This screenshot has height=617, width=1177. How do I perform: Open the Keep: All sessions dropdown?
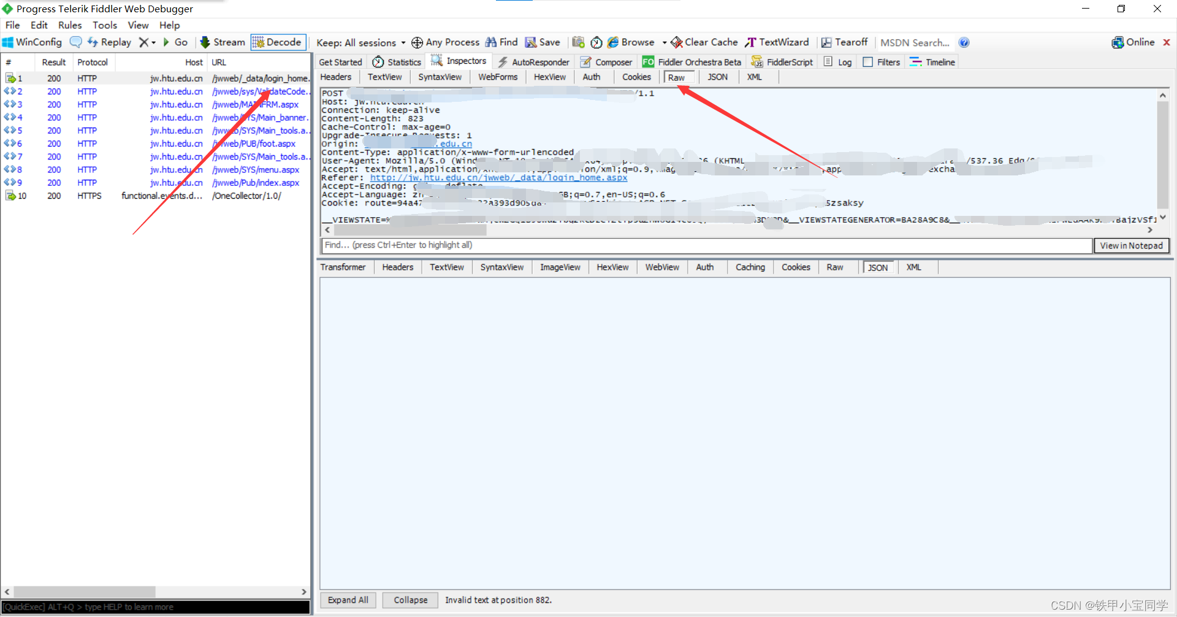tap(360, 42)
